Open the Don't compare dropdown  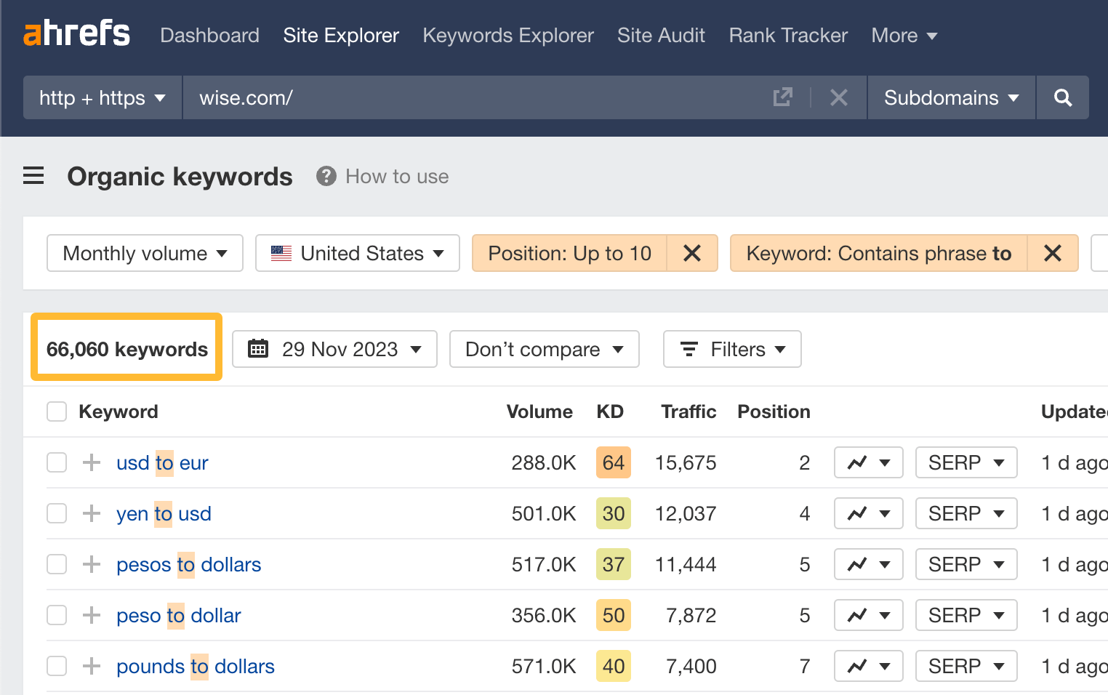click(x=544, y=349)
